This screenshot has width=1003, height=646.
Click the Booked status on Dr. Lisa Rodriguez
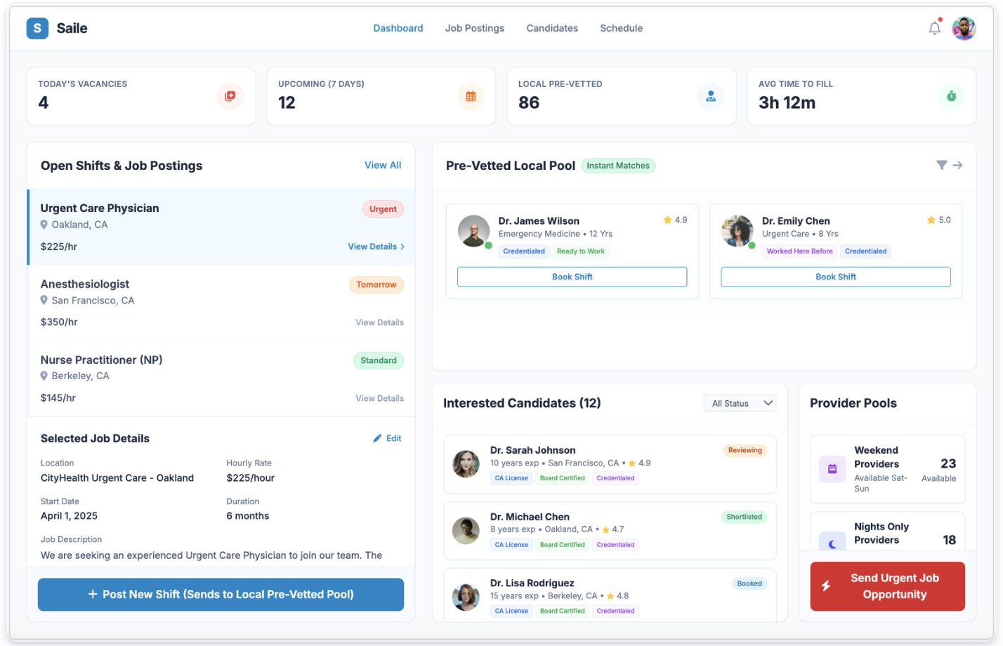coord(749,584)
